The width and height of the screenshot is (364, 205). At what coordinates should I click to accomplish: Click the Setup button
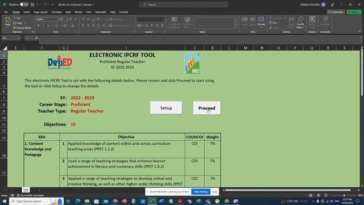tap(166, 108)
